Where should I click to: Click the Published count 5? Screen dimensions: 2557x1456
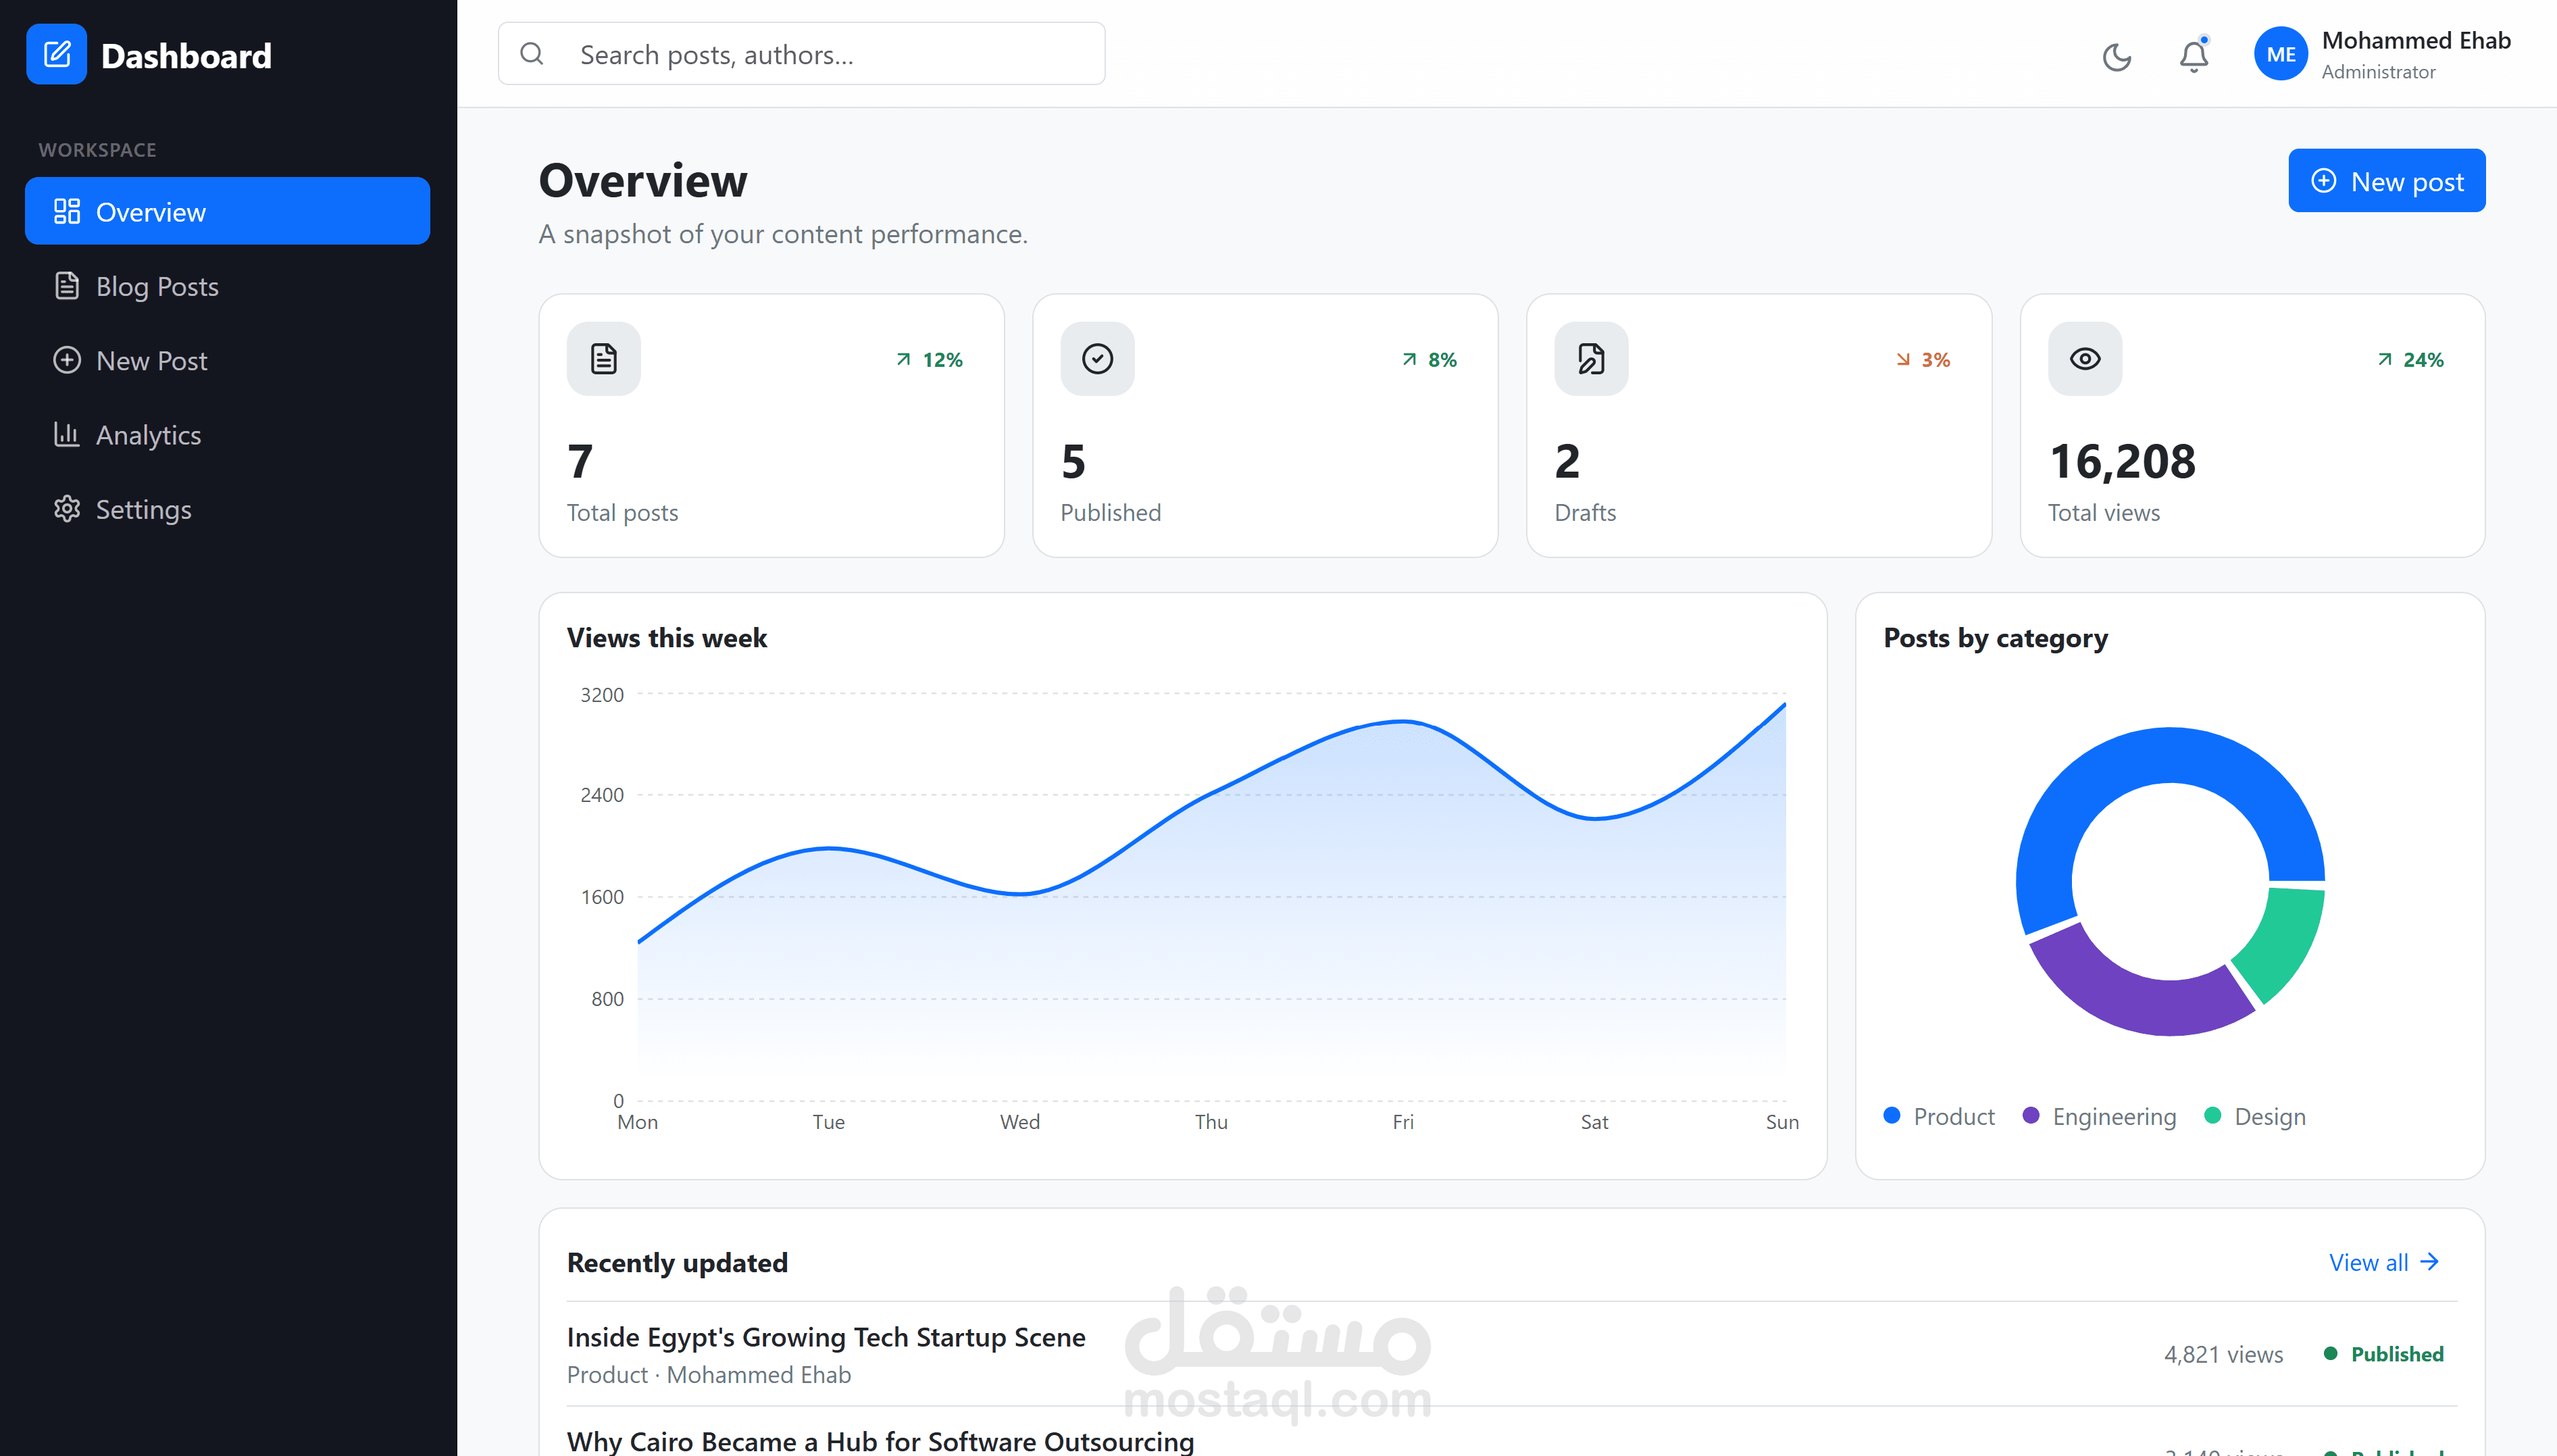(1073, 461)
